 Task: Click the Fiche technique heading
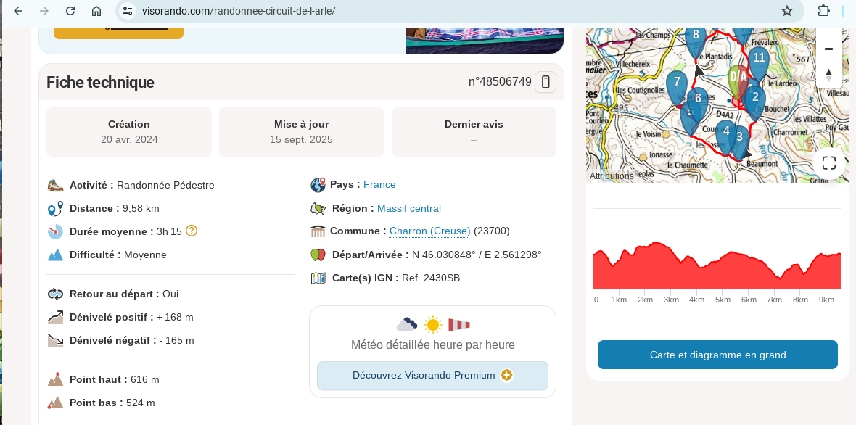point(100,83)
